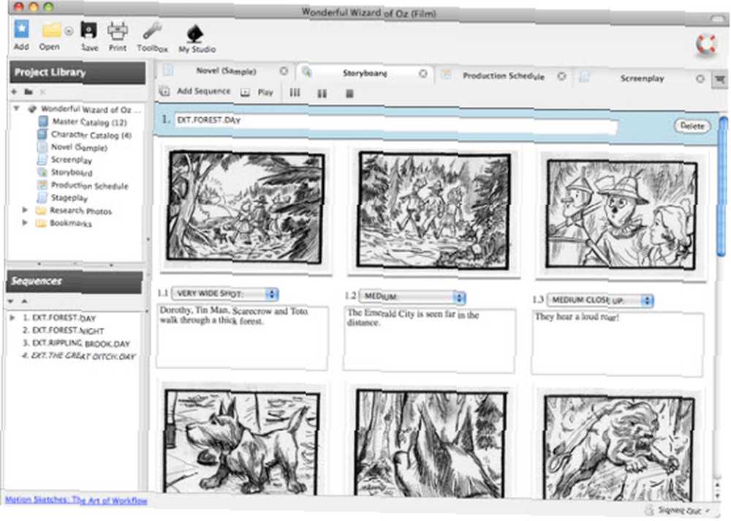Close the Screenplay tab

(700, 79)
